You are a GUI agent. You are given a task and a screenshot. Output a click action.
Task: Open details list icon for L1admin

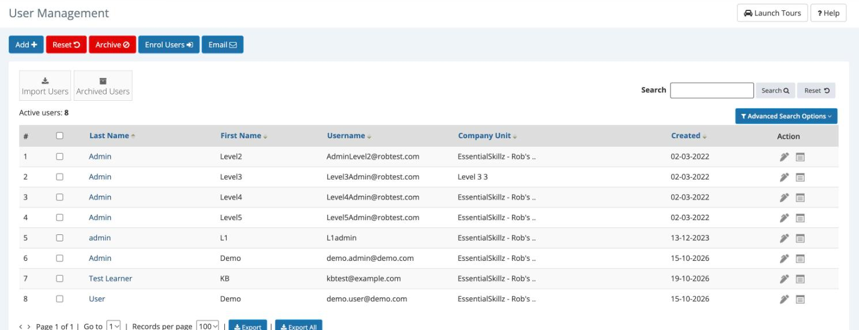(x=800, y=238)
